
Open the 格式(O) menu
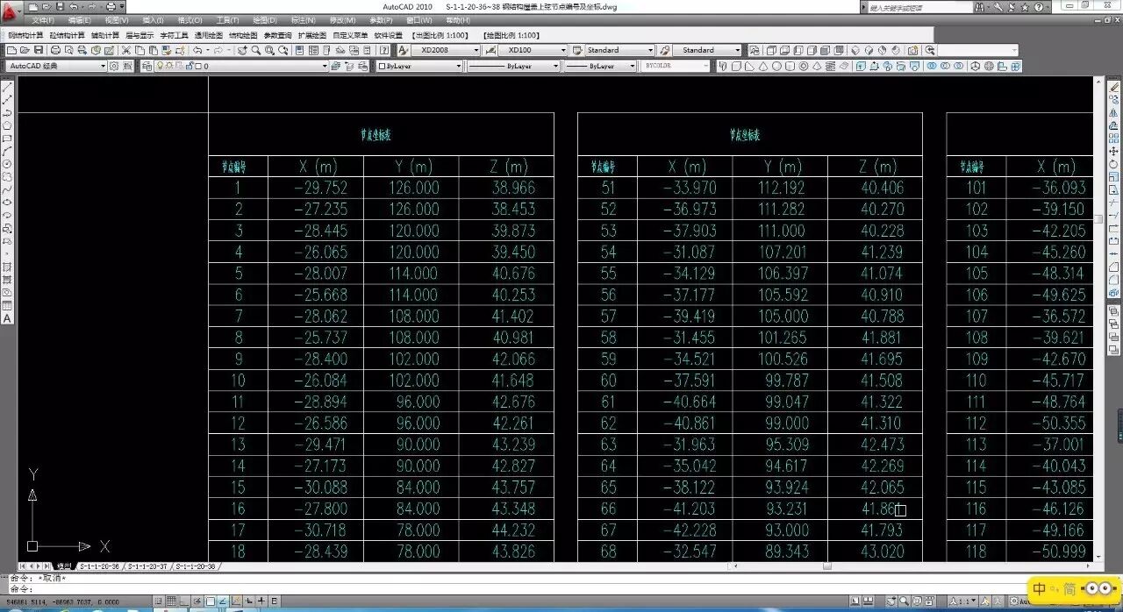[190, 20]
